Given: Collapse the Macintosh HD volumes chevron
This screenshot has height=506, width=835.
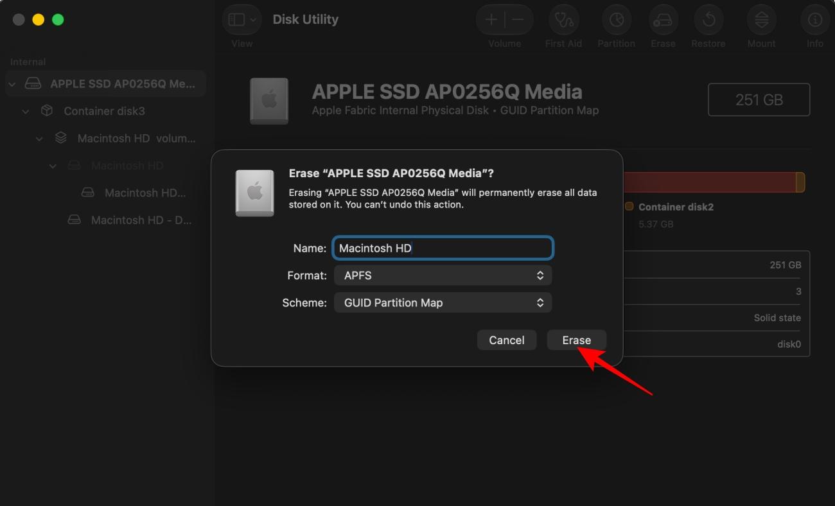Looking at the screenshot, I should pyautogui.click(x=39, y=139).
